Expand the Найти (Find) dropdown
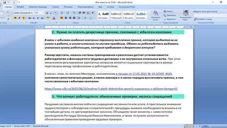Image resolution: width=227 pixels, height=128 pixels. click(x=174, y=11)
